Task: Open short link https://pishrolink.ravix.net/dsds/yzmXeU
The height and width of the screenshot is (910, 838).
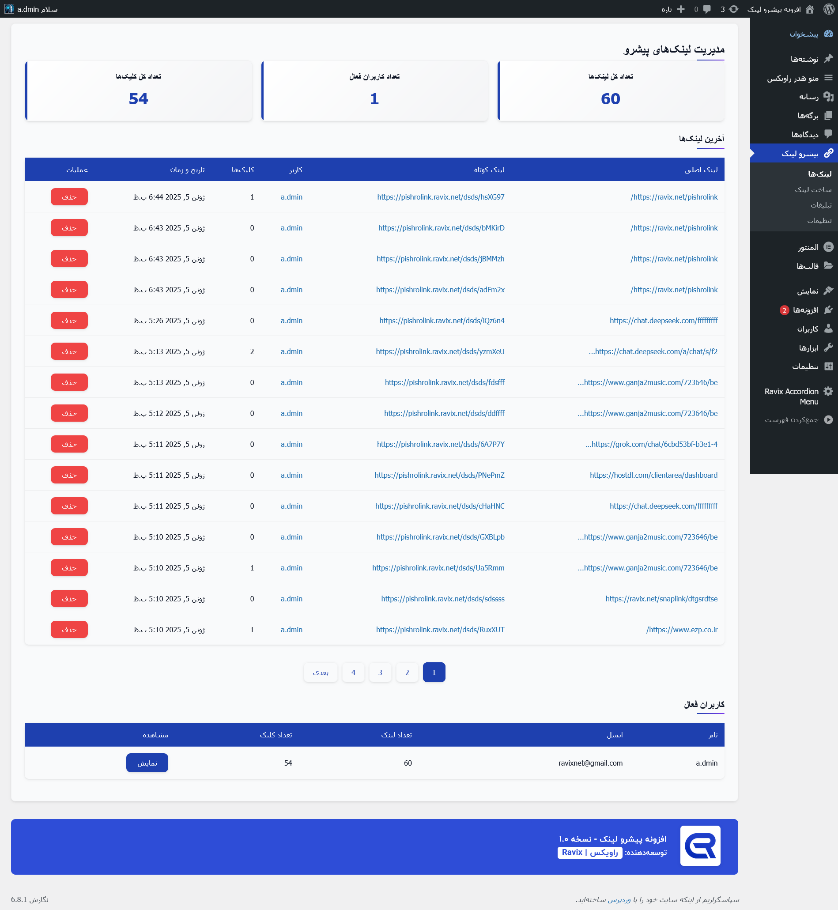Action: pyautogui.click(x=440, y=351)
